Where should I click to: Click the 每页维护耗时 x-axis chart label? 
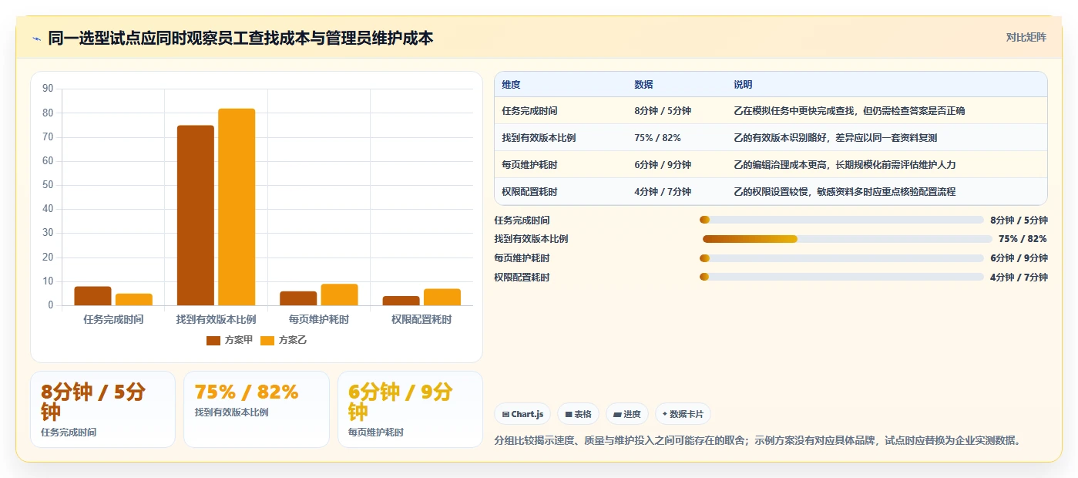319,319
